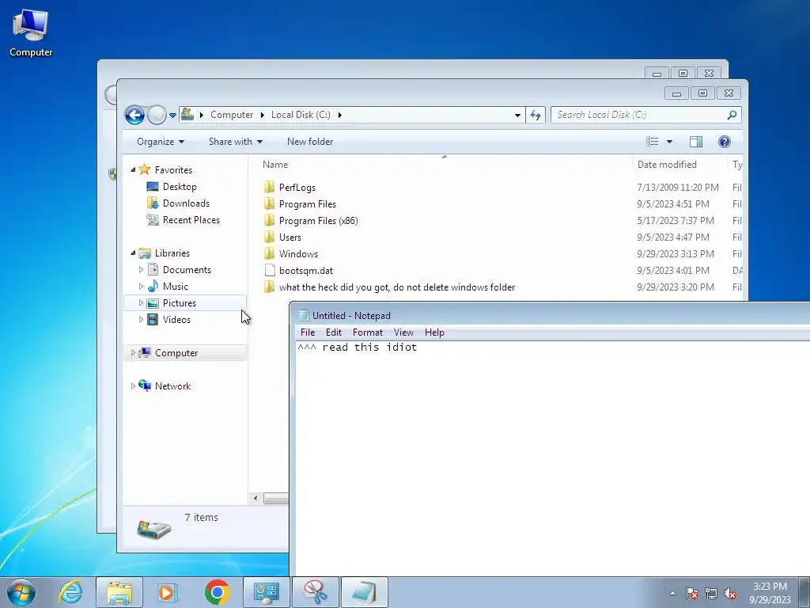Click the Snipping Tool taskbar icon
The width and height of the screenshot is (810, 608).
[315, 592]
